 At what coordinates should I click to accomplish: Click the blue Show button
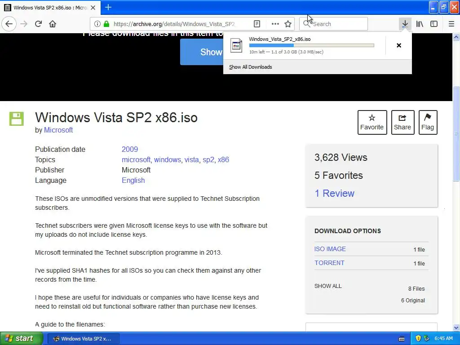pyautogui.click(x=202, y=52)
